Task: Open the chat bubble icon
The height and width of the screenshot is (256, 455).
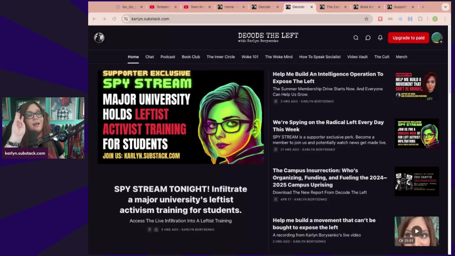Action: [x=368, y=38]
